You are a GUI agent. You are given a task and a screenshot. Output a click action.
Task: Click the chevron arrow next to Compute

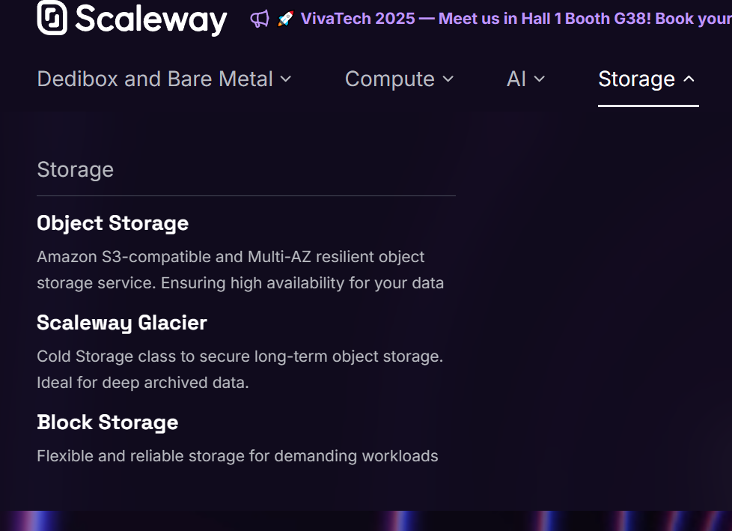pyautogui.click(x=448, y=79)
